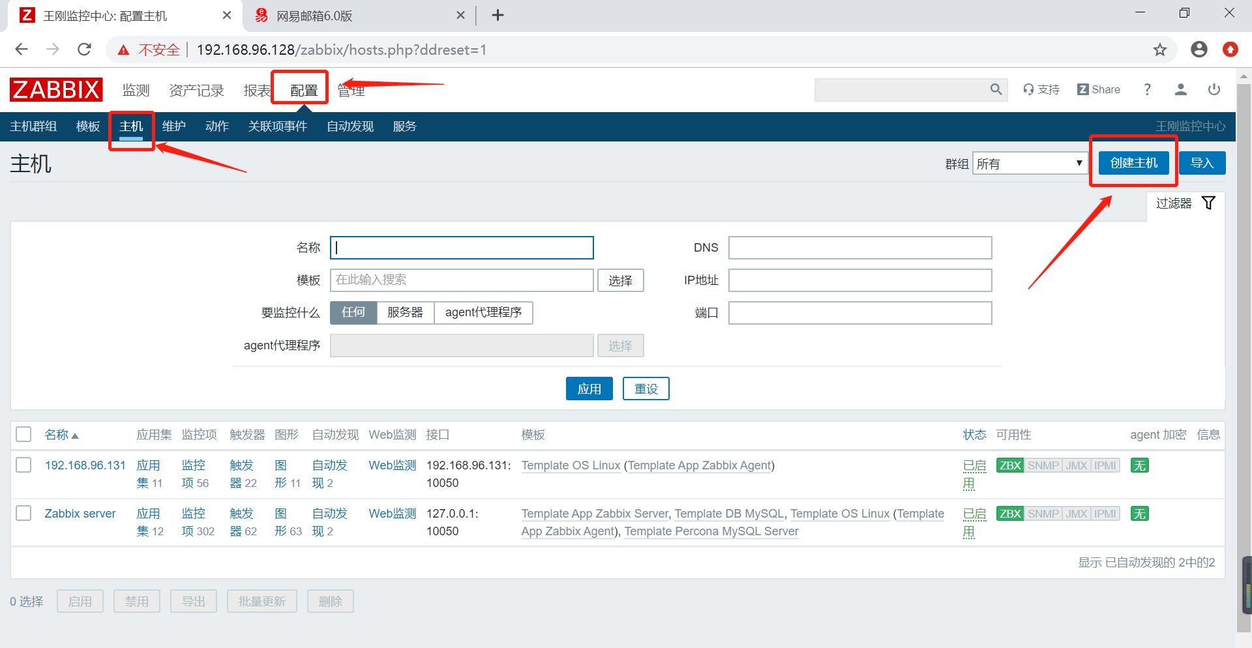Click the 导入 button
The height and width of the screenshot is (648, 1252).
coord(1202,163)
